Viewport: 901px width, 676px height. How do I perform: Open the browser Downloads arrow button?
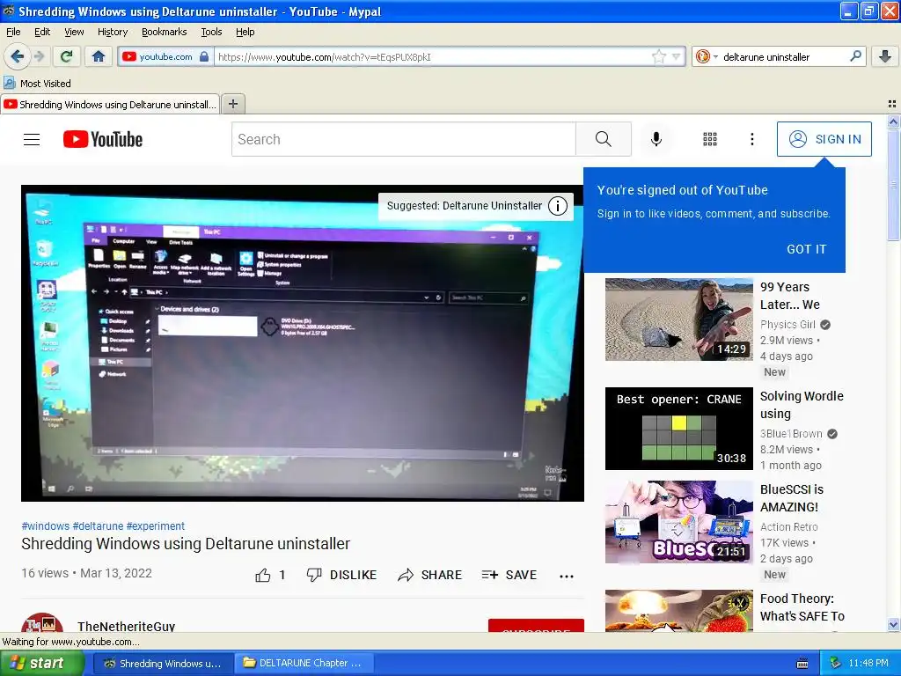pyautogui.click(x=885, y=56)
